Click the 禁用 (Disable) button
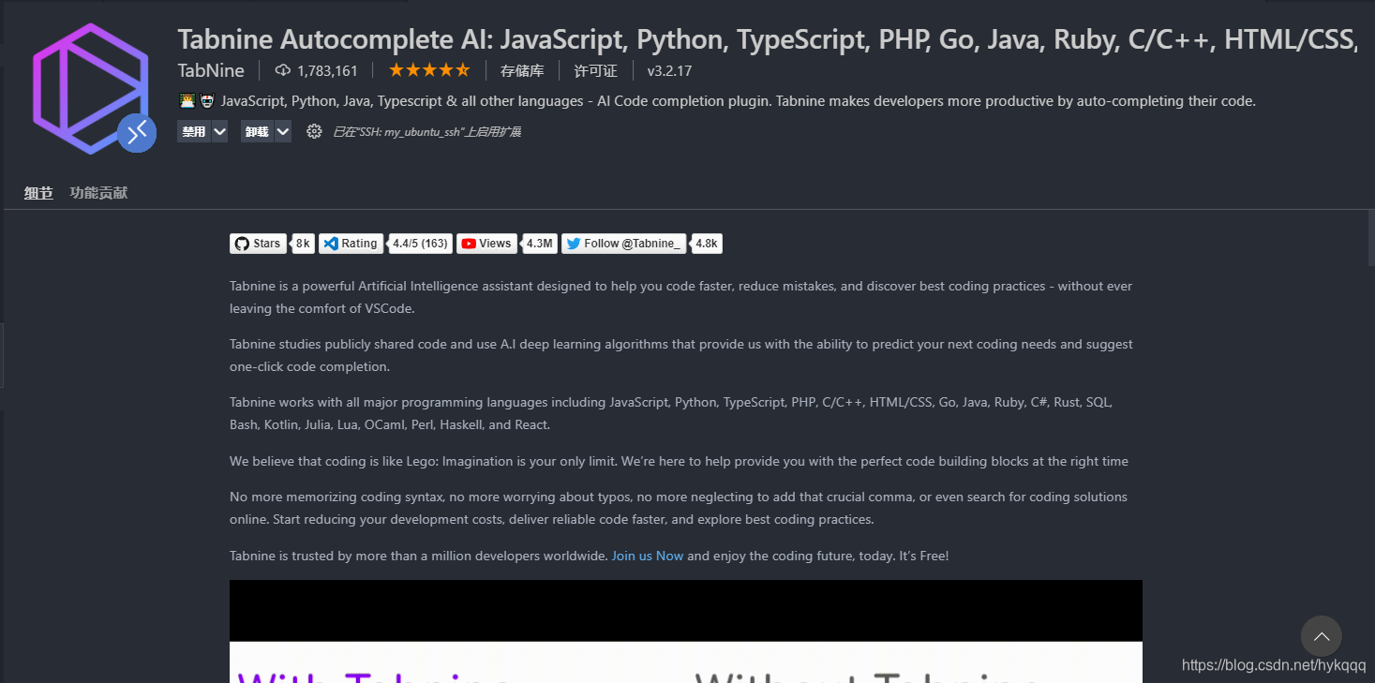Image resolution: width=1375 pixels, height=683 pixels. point(194,131)
